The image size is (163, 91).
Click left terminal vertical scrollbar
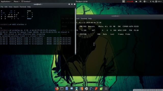click(75, 31)
